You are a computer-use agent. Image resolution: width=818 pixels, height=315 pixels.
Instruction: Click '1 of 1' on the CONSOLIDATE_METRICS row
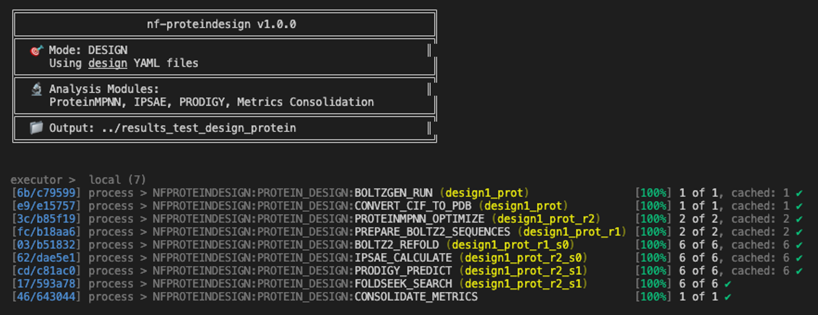tap(698, 297)
